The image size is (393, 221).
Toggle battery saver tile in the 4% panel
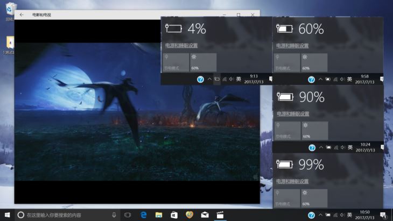click(x=176, y=62)
